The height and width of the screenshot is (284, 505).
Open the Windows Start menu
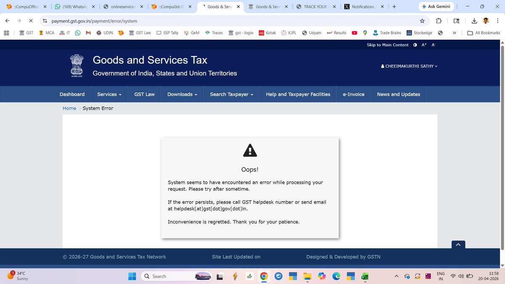pos(132,276)
